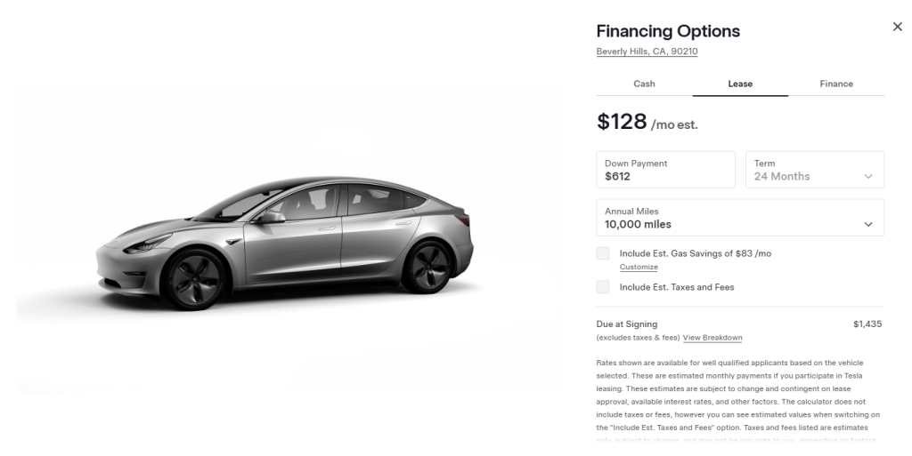The image size is (912, 456).
Task: Close the Financing Options panel
Action: point(897,28)
